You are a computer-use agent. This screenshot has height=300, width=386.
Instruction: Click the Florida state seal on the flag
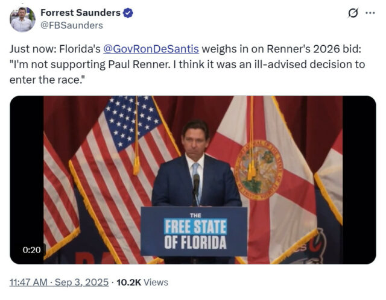click(x=259, y=170)
